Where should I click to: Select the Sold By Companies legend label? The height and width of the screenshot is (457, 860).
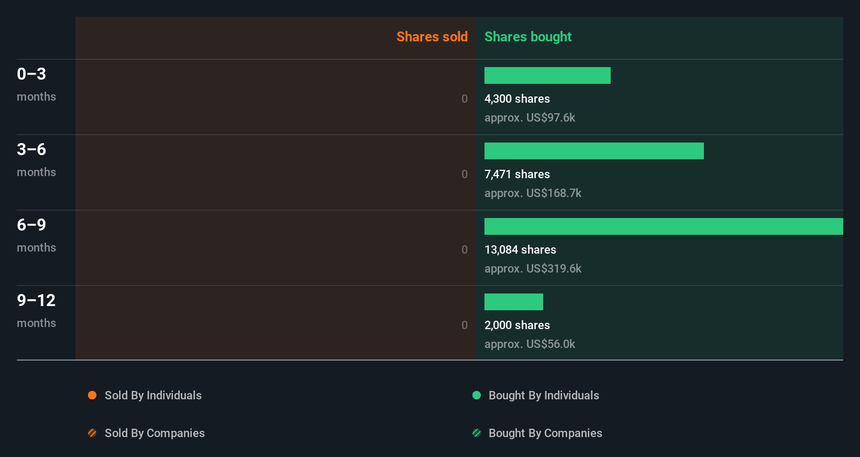tap(155, 433)
